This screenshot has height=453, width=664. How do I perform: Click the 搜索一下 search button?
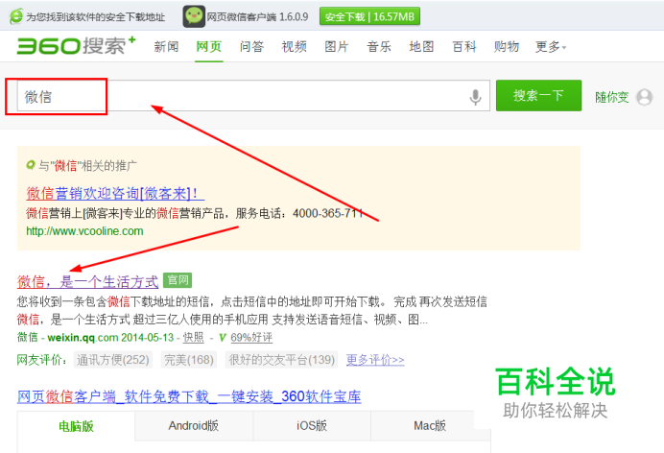pyautogui.click(x=538, y=96)
